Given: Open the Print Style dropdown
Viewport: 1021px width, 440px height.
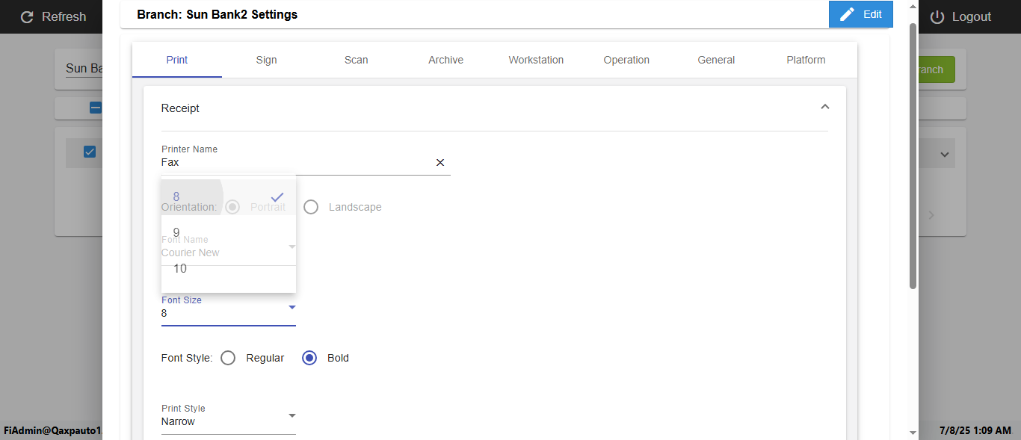Looking at the screenshot, I should pyautogui.click(x=292, y=415).
